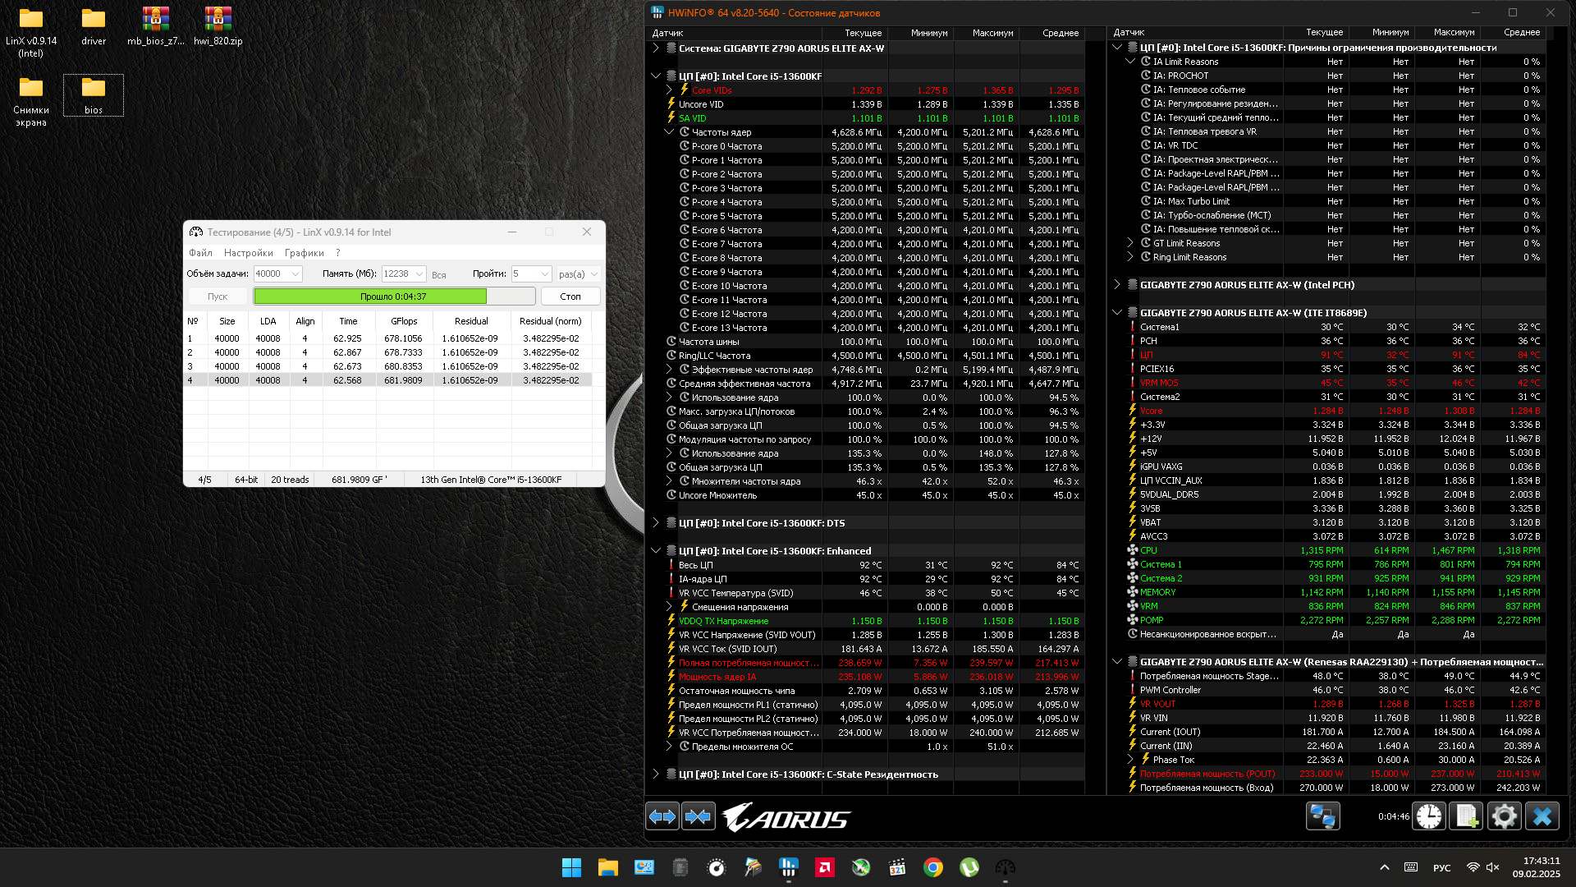
Task: Click the blue X close sensors icon
Action: point(1542,816)
